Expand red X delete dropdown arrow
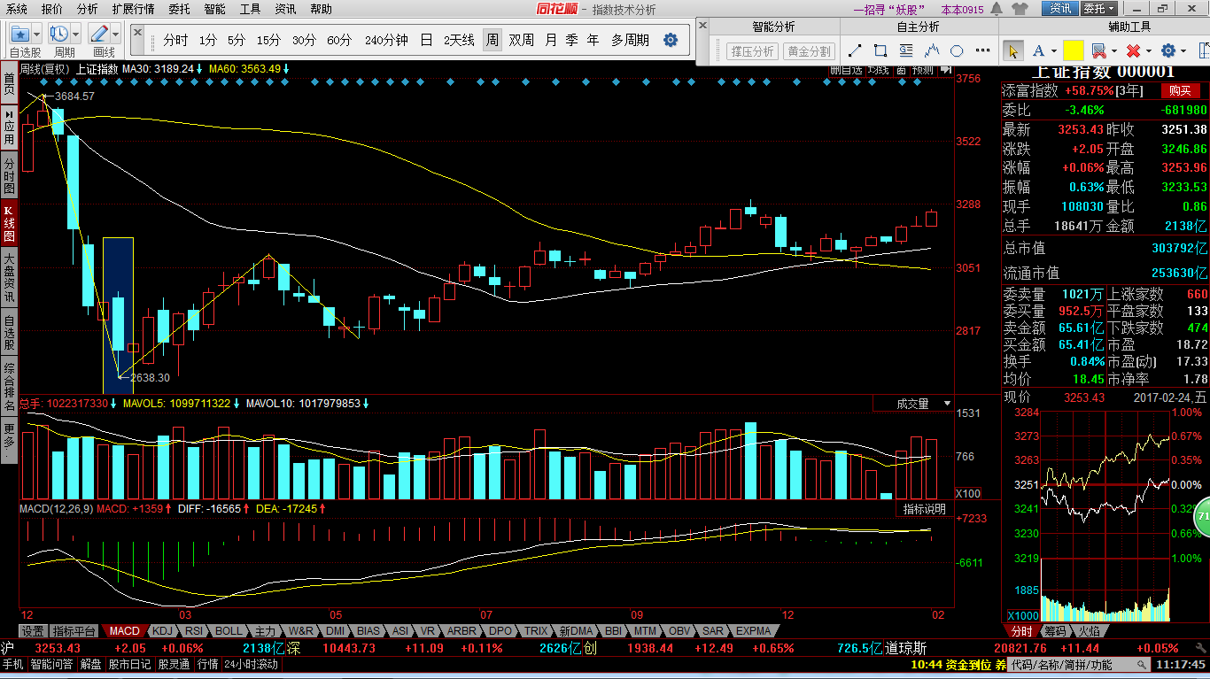1210x679 pixels. pyautogui.click(x=1149, y=51)
